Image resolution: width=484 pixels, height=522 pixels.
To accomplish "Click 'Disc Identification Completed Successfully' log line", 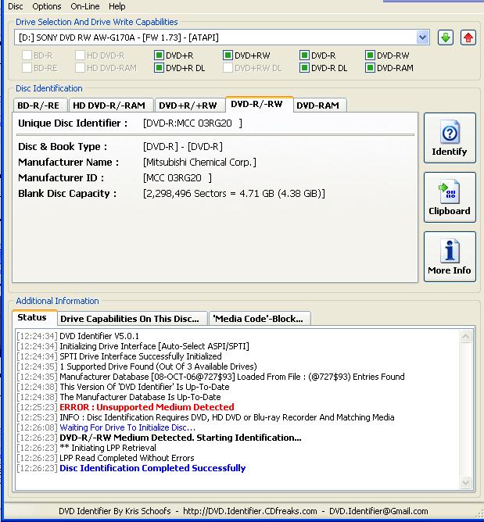I will pos(152,468).
